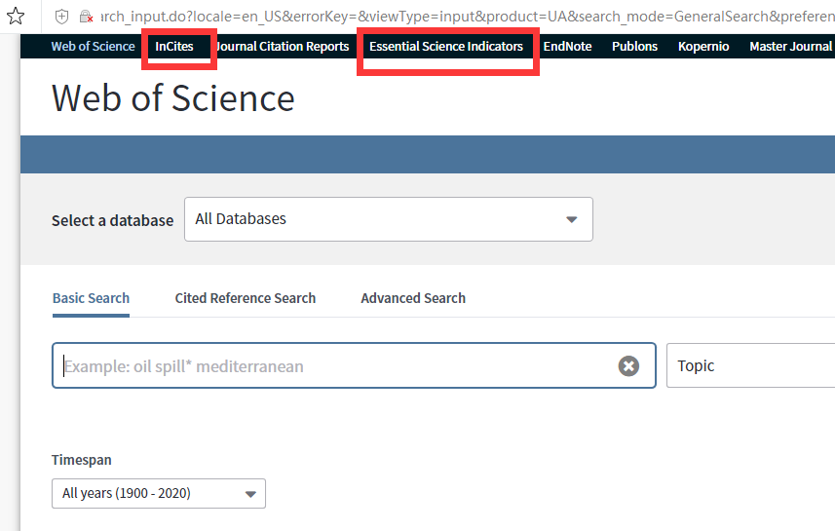Open the Timespan All years dropdown
Screen dimensions: 835x531
(x=159, y=493)
